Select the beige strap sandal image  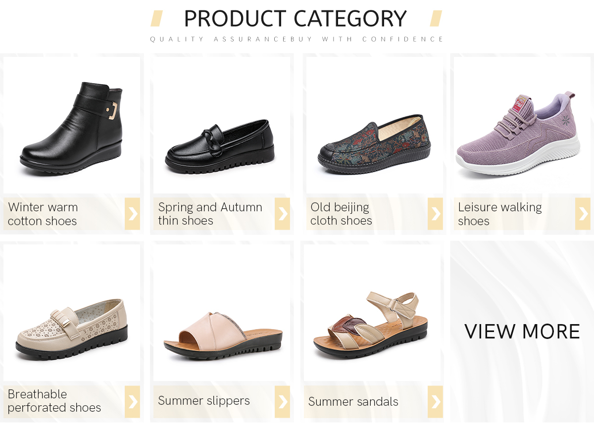point(371,325)
